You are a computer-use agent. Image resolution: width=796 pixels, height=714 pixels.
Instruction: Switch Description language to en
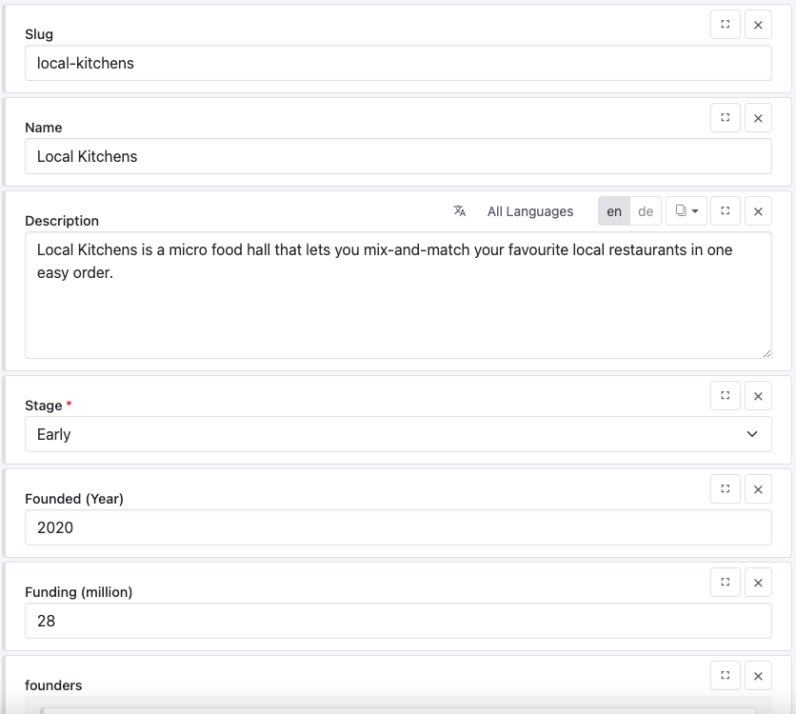coord(614,211)
